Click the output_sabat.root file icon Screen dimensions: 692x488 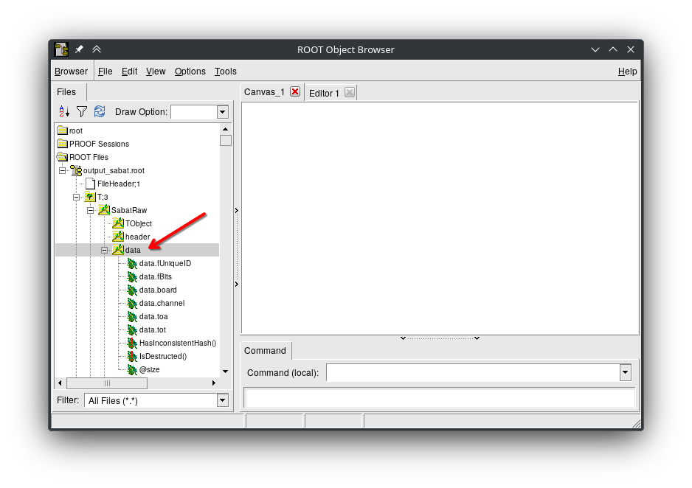tap(76, 170)
